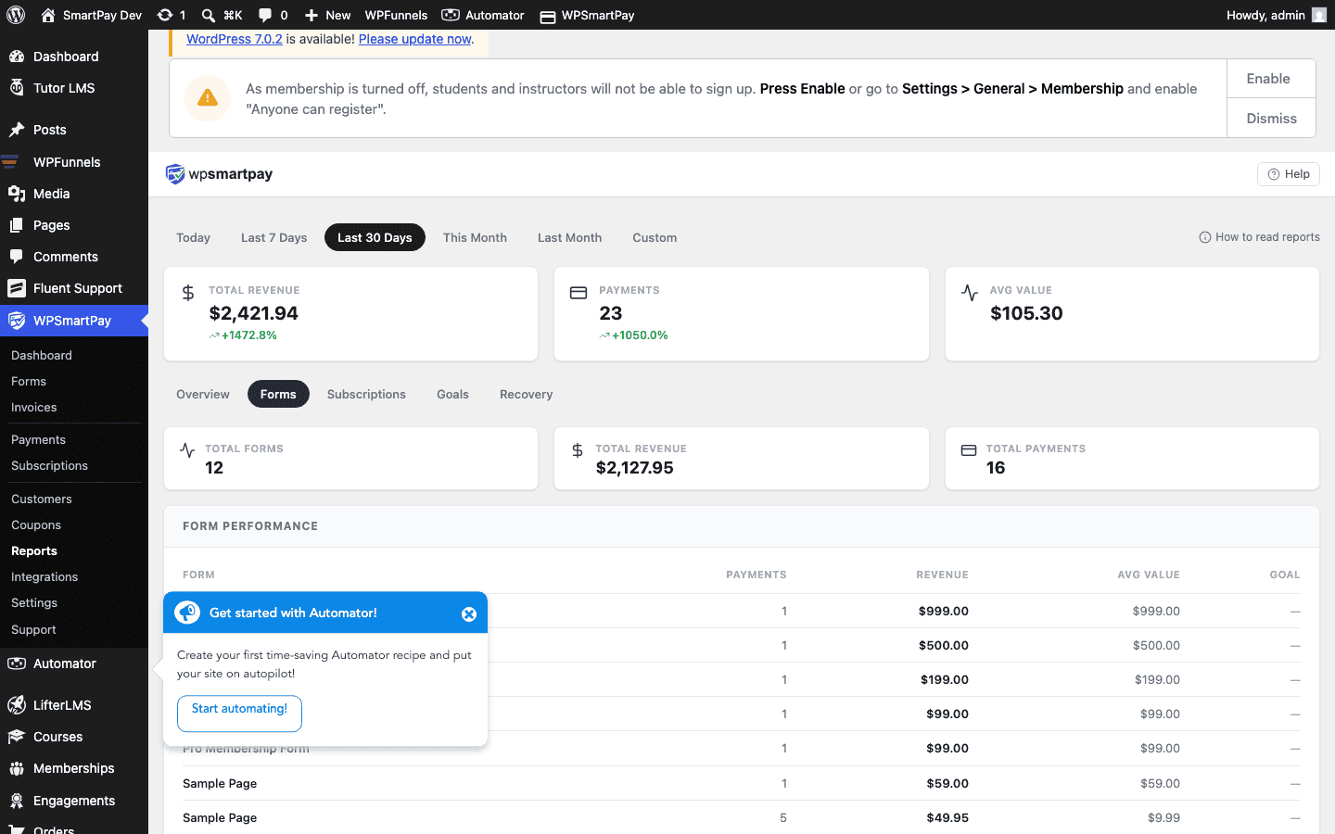Dismiss the membership notice
This screenshot has width=1335, height=834.
[1271, 119]
